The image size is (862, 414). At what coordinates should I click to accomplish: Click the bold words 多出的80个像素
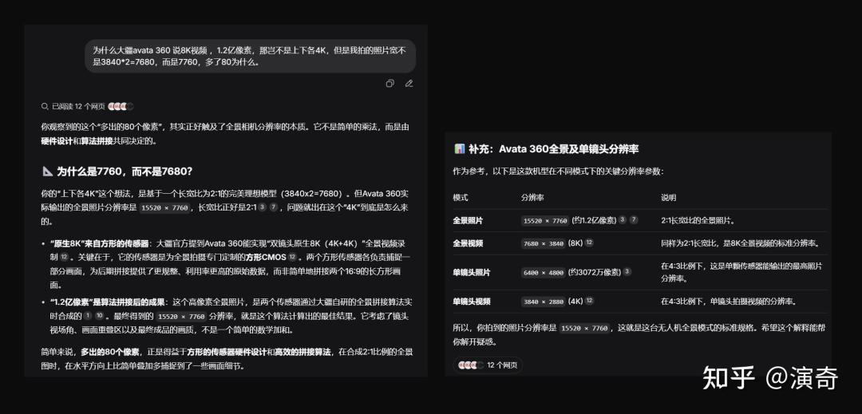tap(110, 352)
